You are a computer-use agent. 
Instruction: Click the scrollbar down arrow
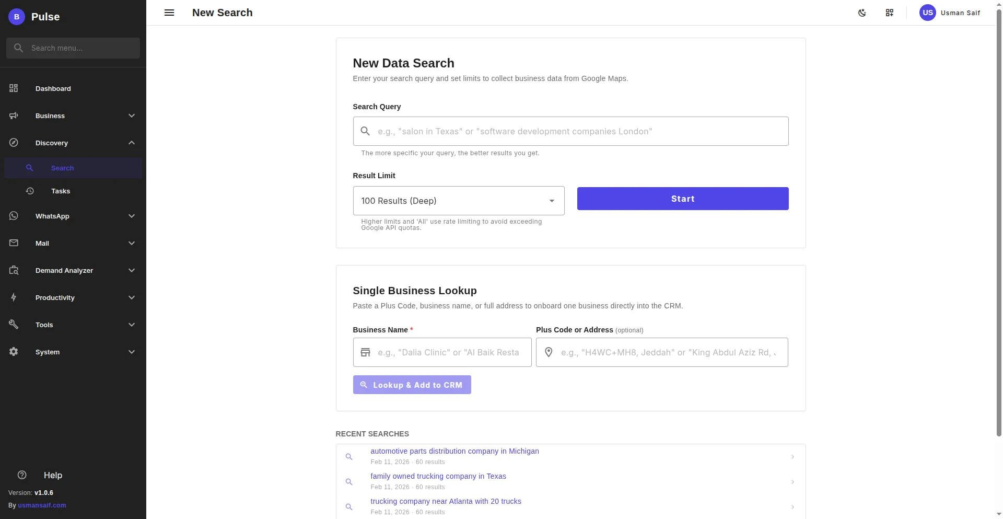click(999, 514)
